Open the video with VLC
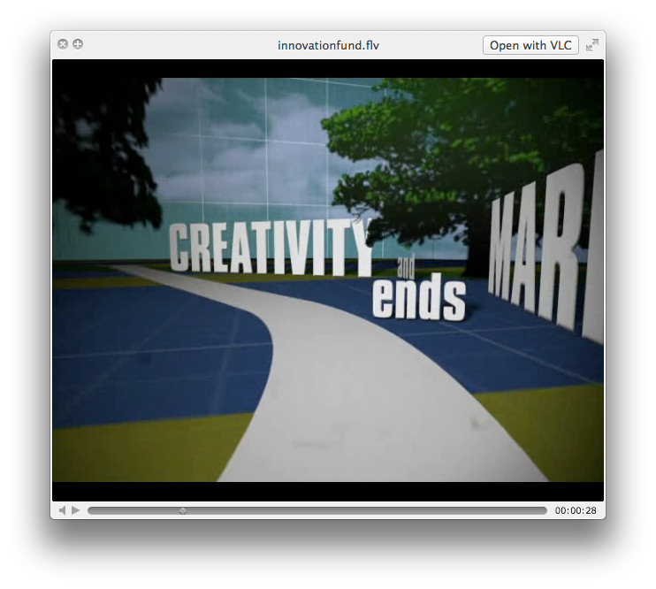Screen dimensions: 656x589 tap(530, 45)
